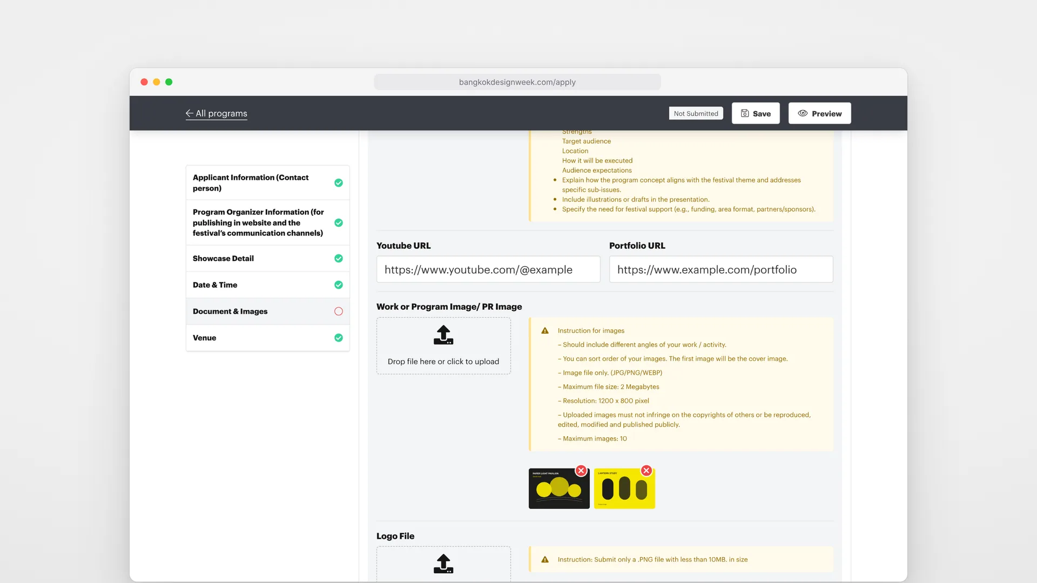Image resolution: width=1037 pixels, height=583 pixels.
Task: Click warning icon next to Instruction for images
Action: point(545,331)
